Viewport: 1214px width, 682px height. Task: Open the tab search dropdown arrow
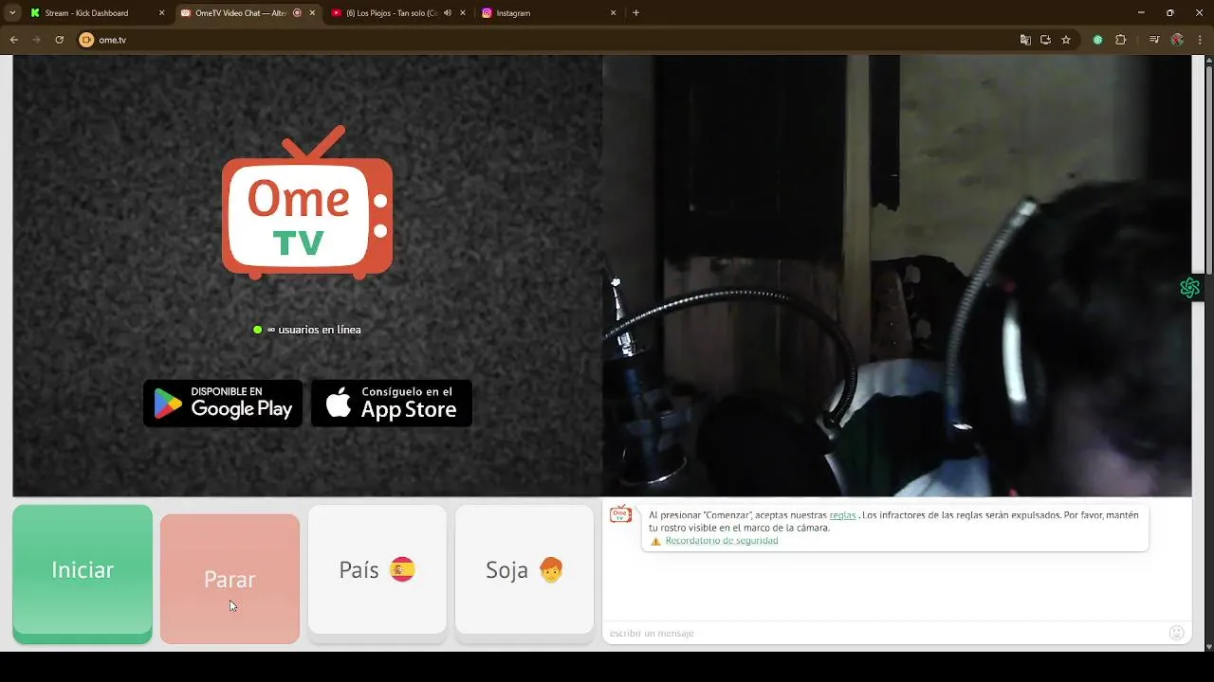(12, 13)
